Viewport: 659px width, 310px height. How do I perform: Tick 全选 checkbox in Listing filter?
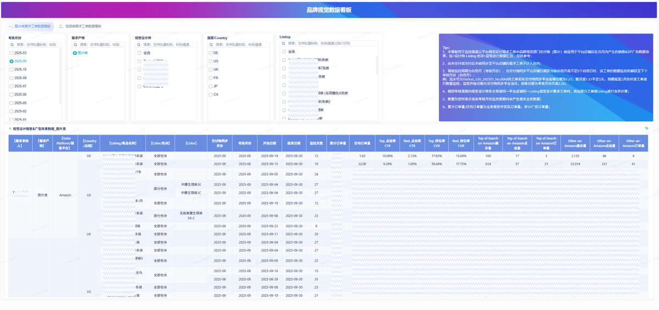coord(284,52)
